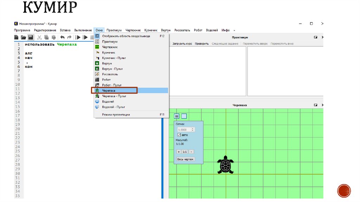The image size is (360, 202).
Task: Toggle turtle settings panel hamburger icon
Action: (176, 116)
